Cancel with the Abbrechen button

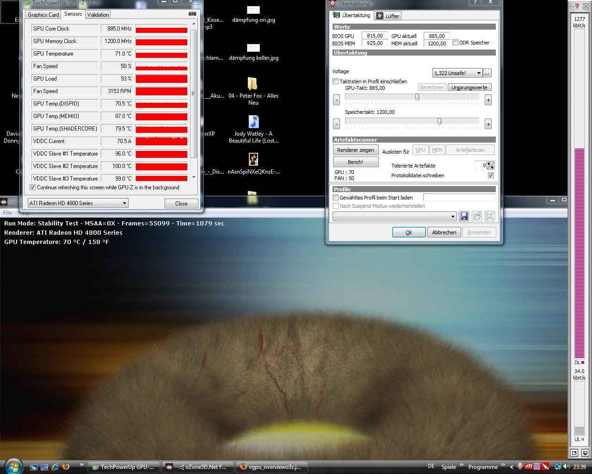(x=444, y=232)
